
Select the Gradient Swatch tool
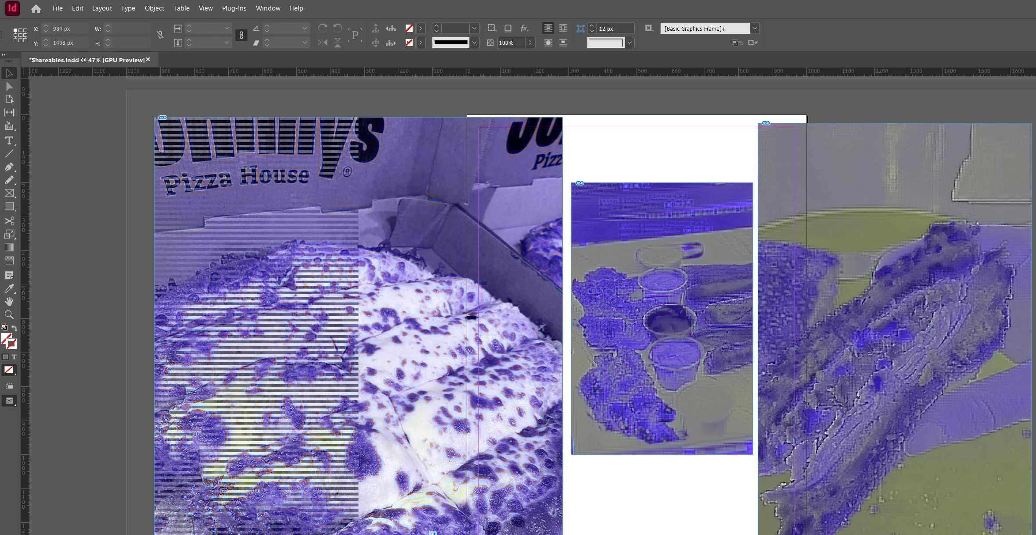[9, 247]
